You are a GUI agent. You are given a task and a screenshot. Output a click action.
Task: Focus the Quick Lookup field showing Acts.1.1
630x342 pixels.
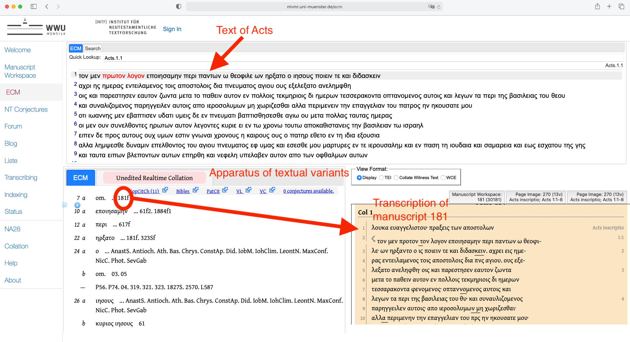[363, 58]
